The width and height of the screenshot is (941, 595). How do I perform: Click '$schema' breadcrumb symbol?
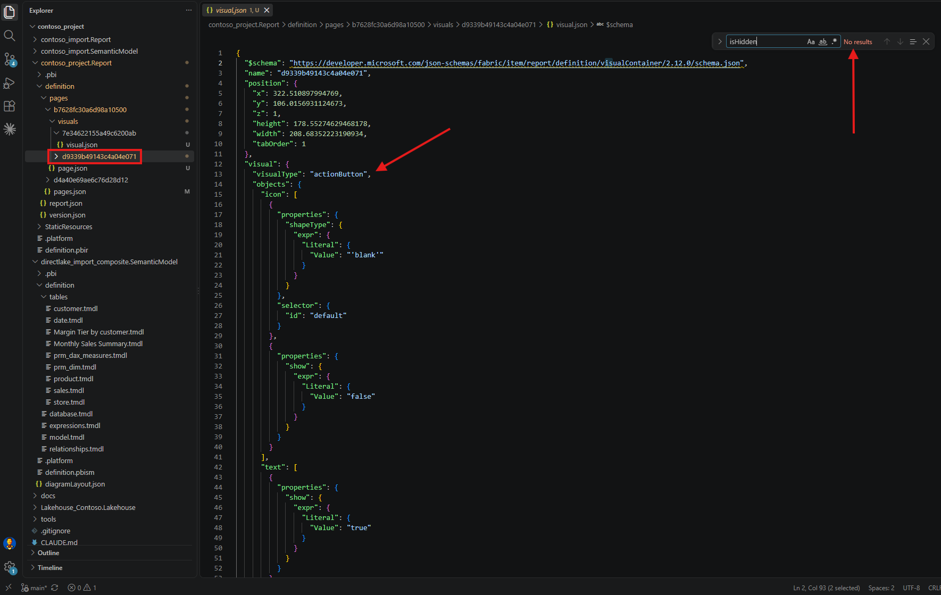click(619, 25)
